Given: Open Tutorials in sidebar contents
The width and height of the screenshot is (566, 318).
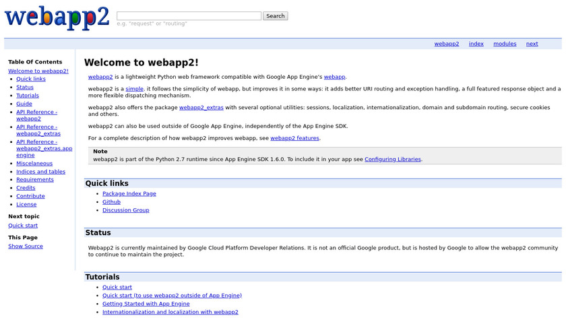Looking at the screenshot, I should pyautogui.click(x=28, y=95).
